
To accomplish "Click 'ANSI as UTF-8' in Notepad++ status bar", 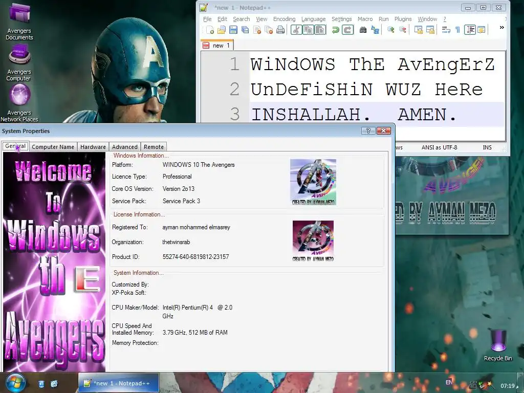I will [439, 147].
